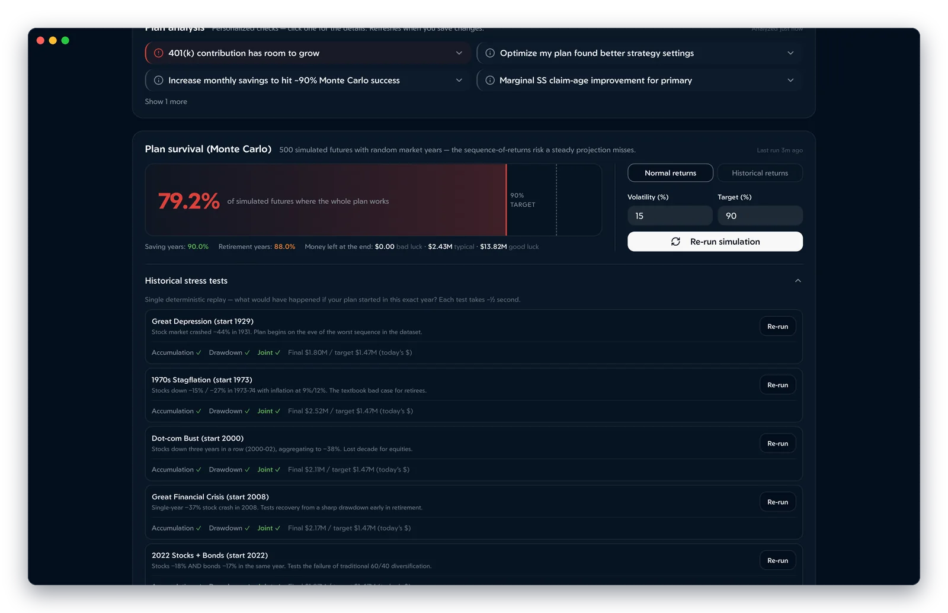Re-run the Great Financial Crisis stress test
The image size is (948, 613).
point(777,502)
